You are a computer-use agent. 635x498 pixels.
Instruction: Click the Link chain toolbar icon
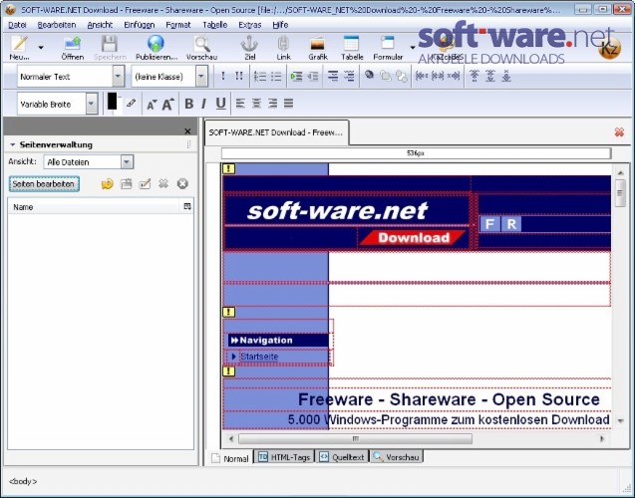pyautogui.click(x=283, y=48)
